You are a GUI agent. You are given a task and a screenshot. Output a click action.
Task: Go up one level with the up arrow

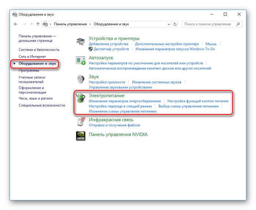38,24
